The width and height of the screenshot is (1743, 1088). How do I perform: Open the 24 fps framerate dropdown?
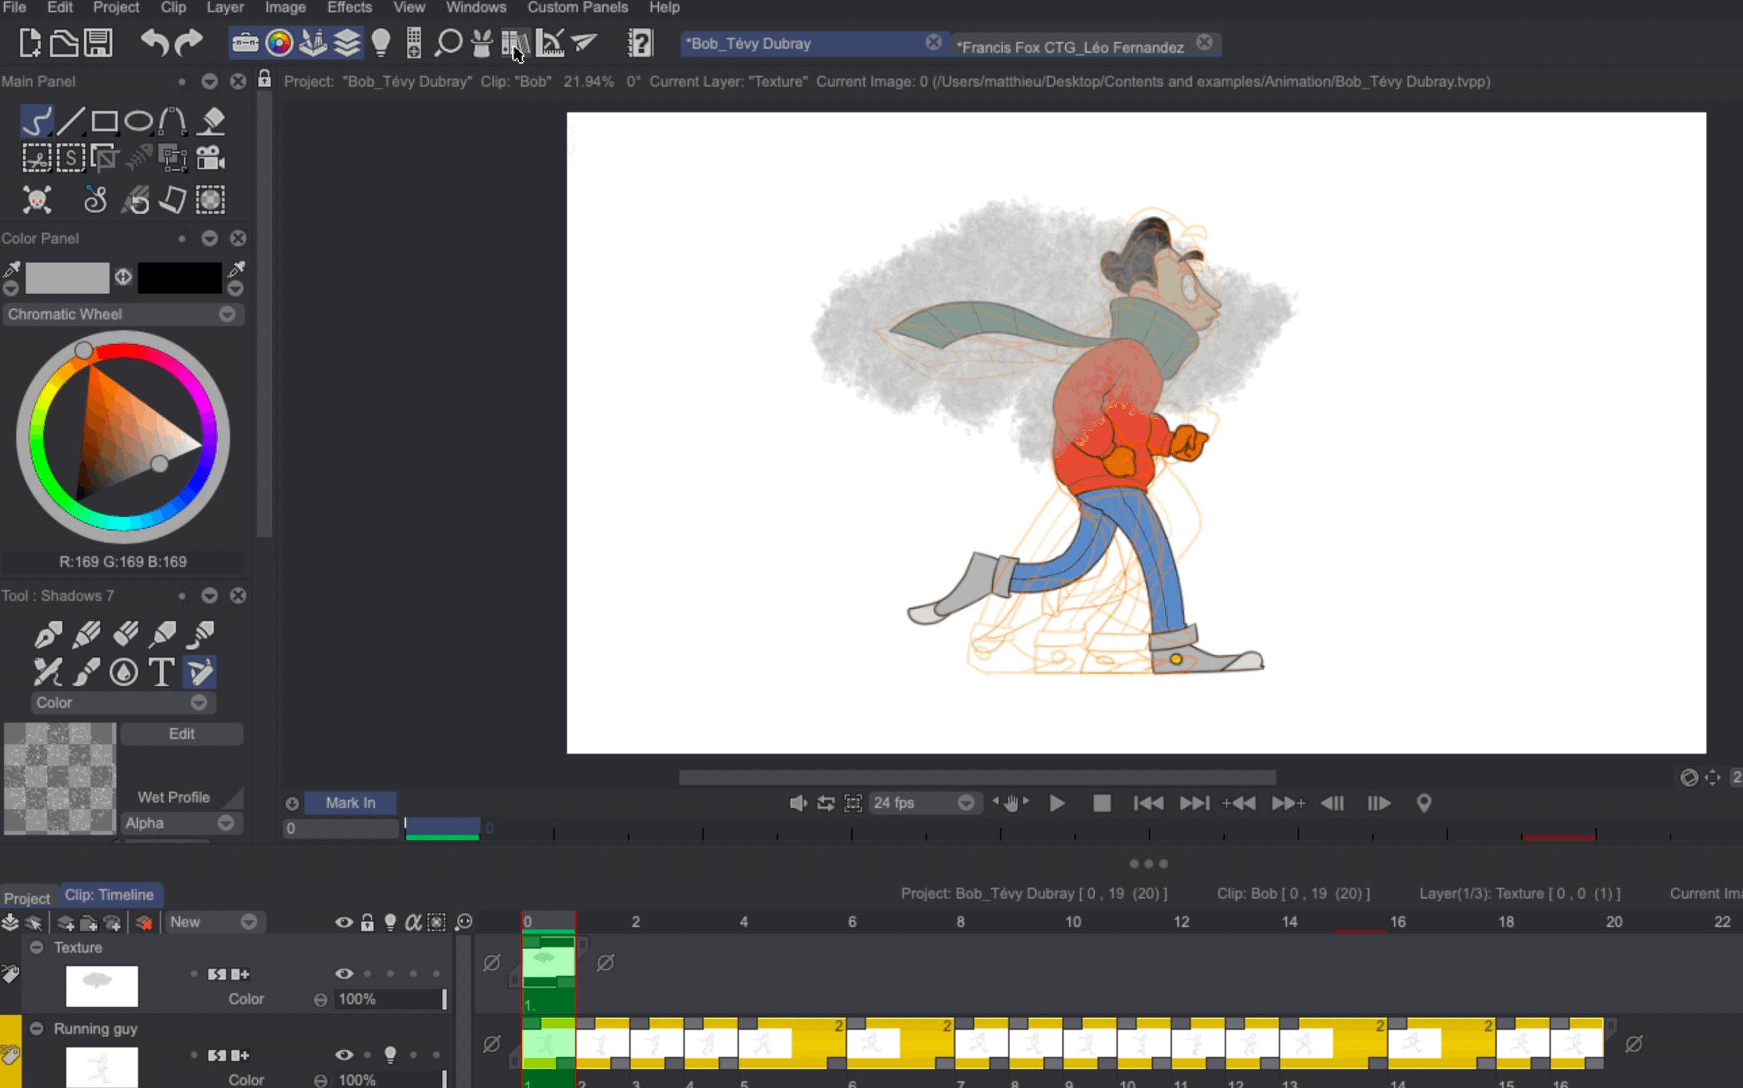(966, 803)
